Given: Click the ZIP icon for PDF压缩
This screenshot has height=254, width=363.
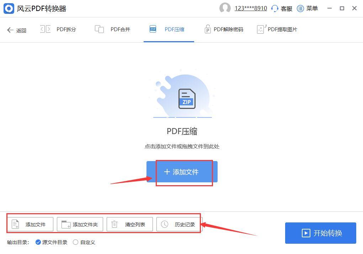Looking at the screenshot, I should [x=153, y=29].
